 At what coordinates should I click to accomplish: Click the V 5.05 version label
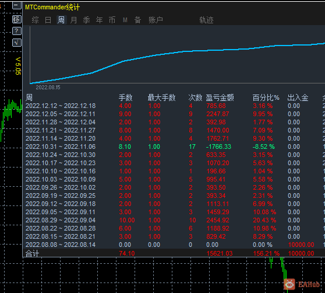pyautogui.click(x=18, y=66)
